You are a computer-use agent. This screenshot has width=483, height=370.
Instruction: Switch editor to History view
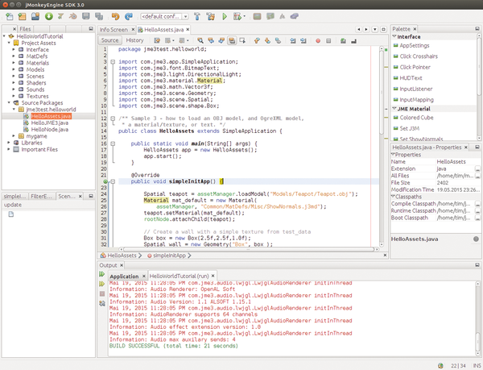coord(134,40)
